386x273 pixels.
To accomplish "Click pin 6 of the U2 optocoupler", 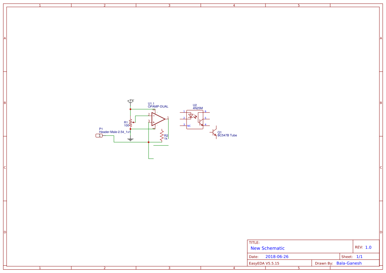I will click(x=206, y=111).
